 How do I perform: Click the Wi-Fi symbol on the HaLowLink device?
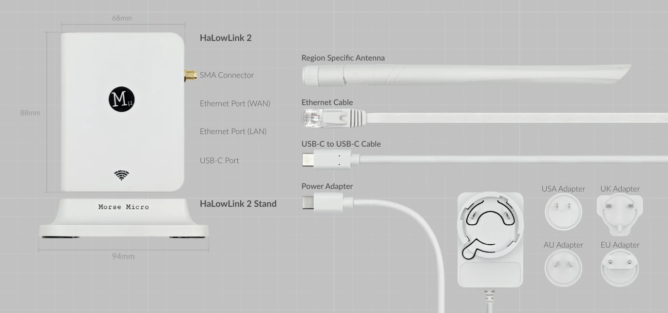click(x=122, y=175)
